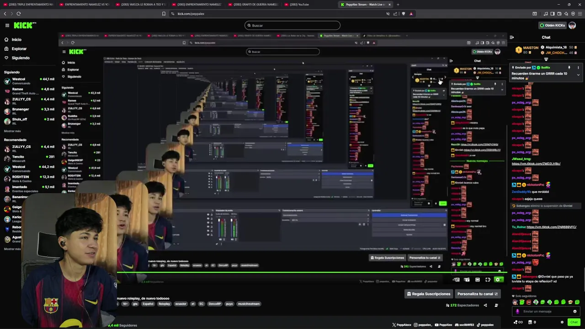This screenshot has width=585, height=329.
Task: Open Tu_Iluina's TikTok link in chat
Action: (x=552, y=227)
